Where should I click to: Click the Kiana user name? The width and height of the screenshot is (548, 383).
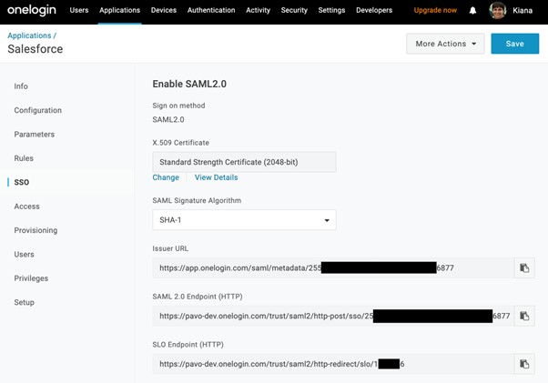(523, 11)
